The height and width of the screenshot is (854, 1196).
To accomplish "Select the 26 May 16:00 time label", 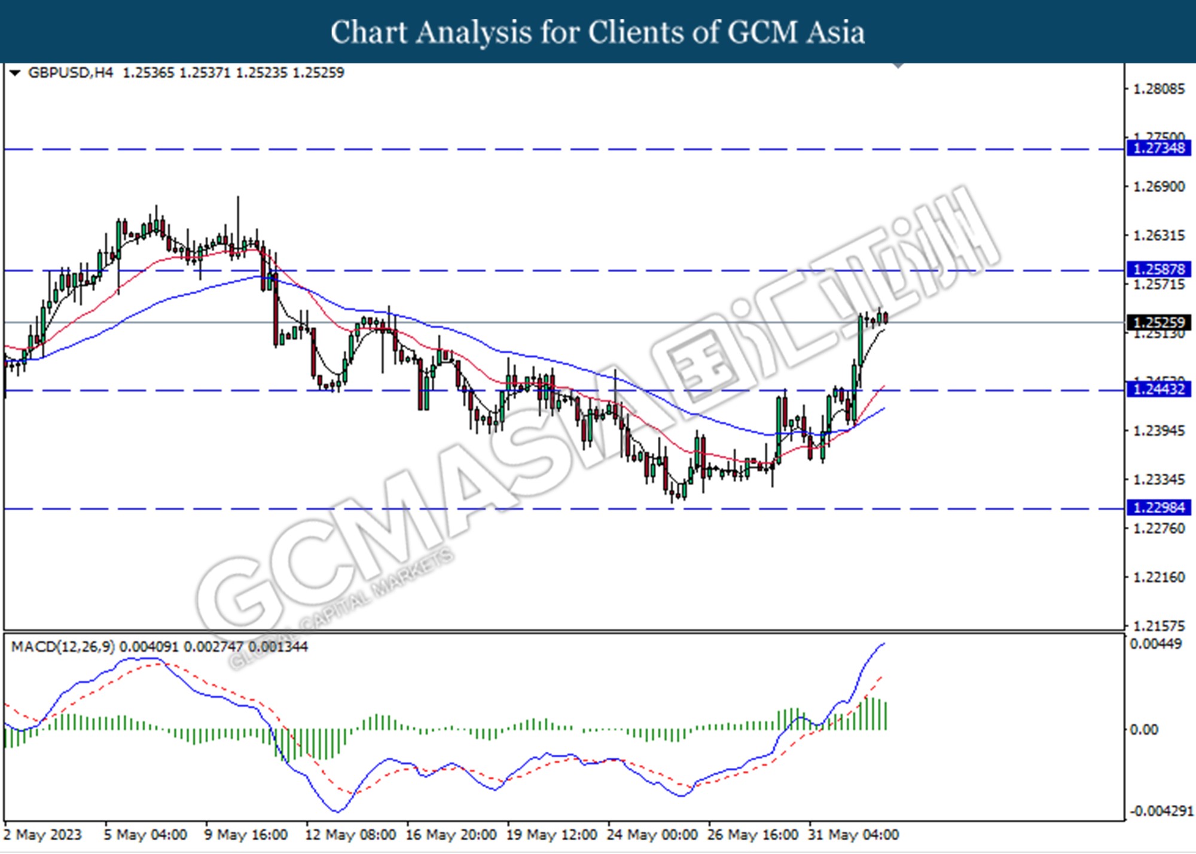I will point(752,835).
